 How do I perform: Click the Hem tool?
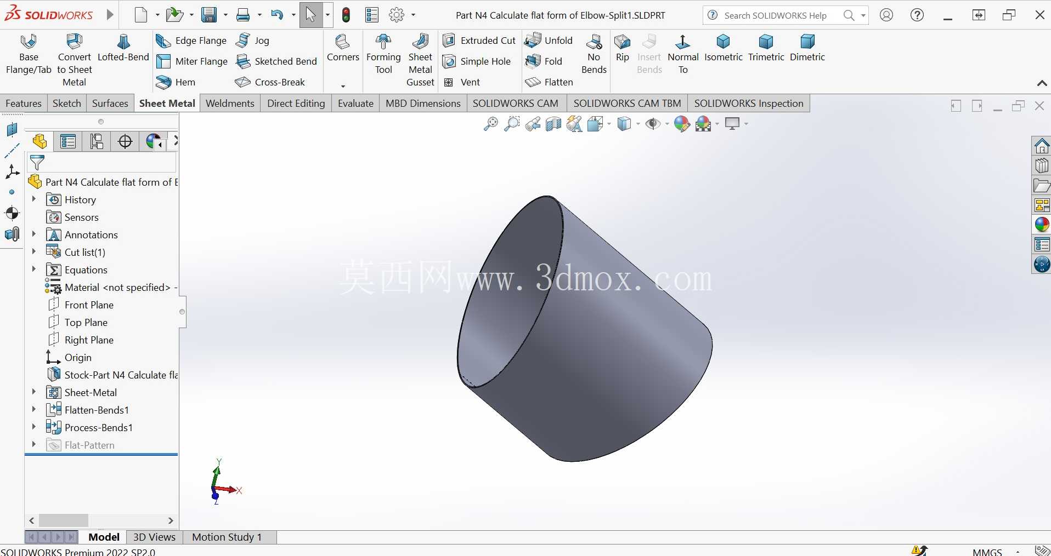pos(176,82)
